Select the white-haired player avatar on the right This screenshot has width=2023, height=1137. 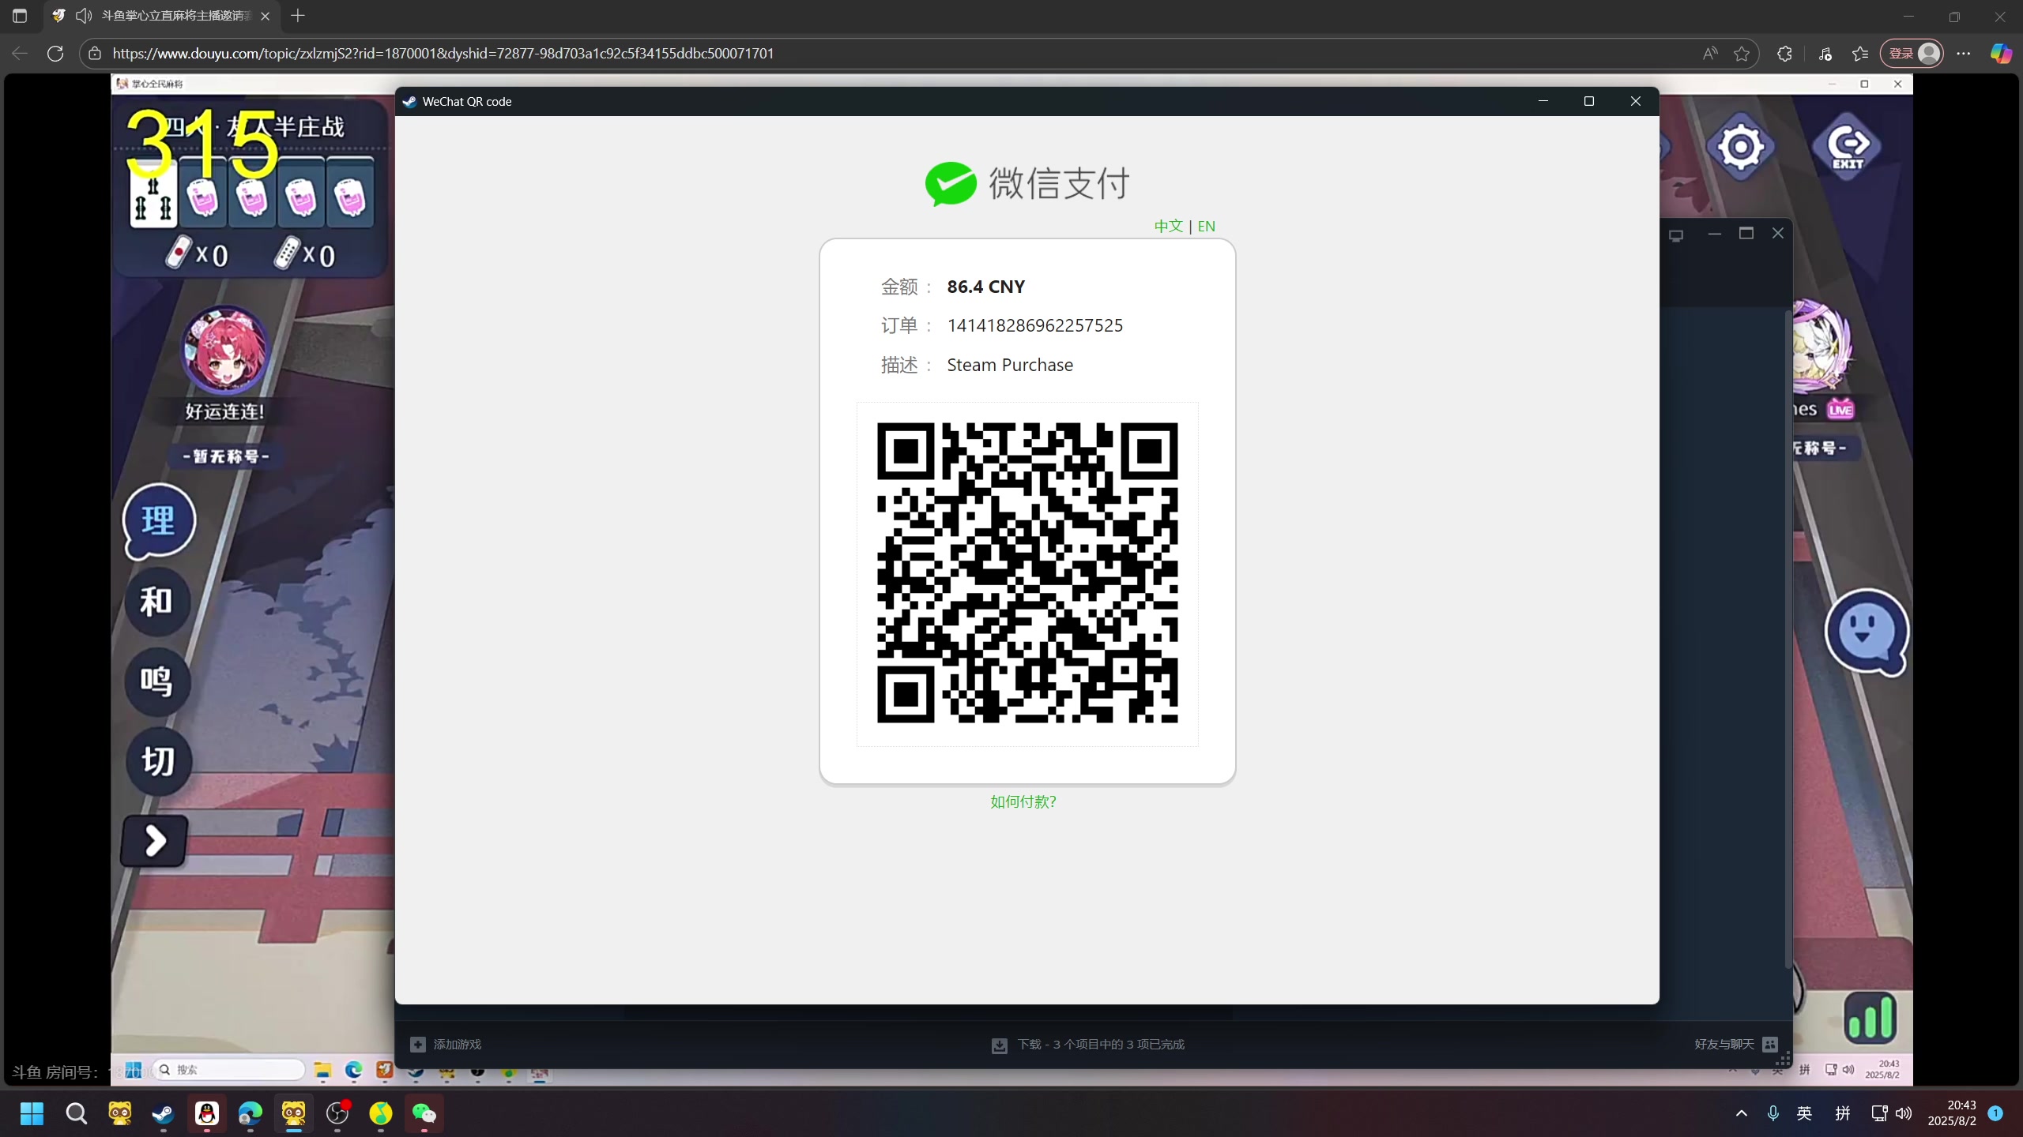pyautogui.click(x=1822, y=347)
